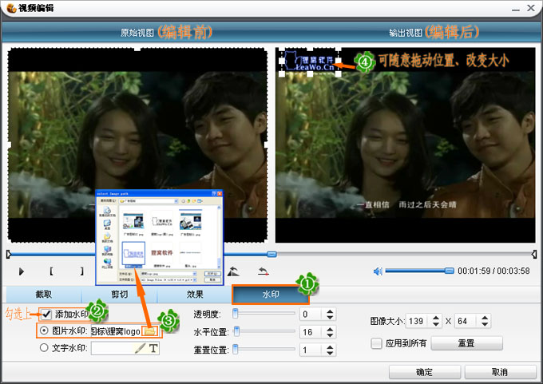
Task: Mute audio with the speaker icon
Action: (x=378, y=271)
